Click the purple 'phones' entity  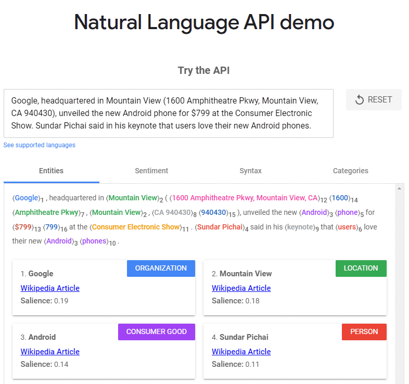tap(94, 241)
